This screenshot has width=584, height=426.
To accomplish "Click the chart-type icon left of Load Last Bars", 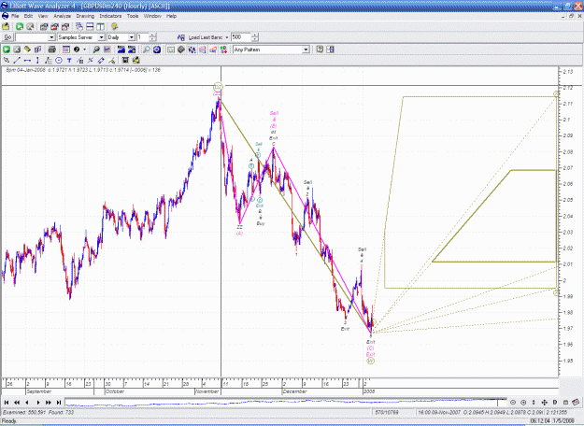I will tap(181, 37).
